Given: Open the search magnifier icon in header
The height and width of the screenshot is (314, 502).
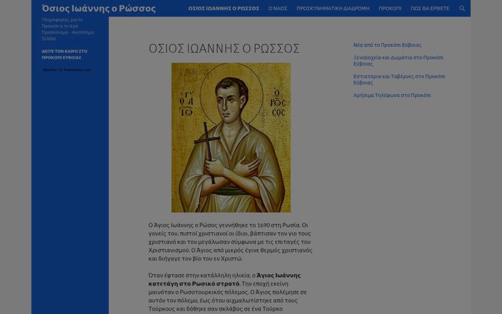Looking at the screenshot, I should tap(462, 8).
